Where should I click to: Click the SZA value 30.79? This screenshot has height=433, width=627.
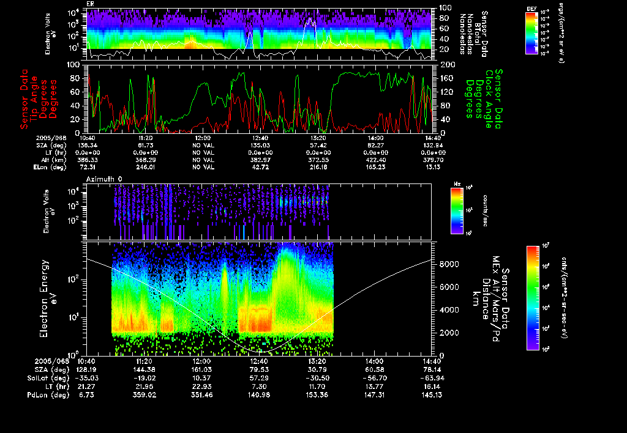pyautogui.click(x=317, y=370)
